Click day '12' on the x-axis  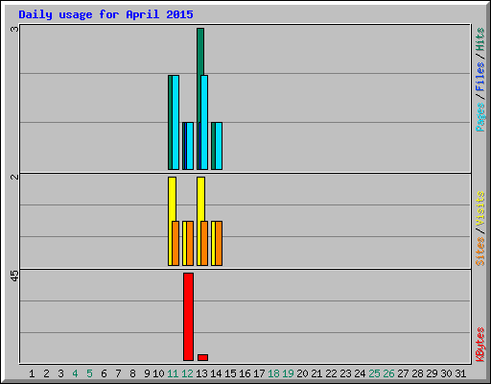tap(187, 373)
